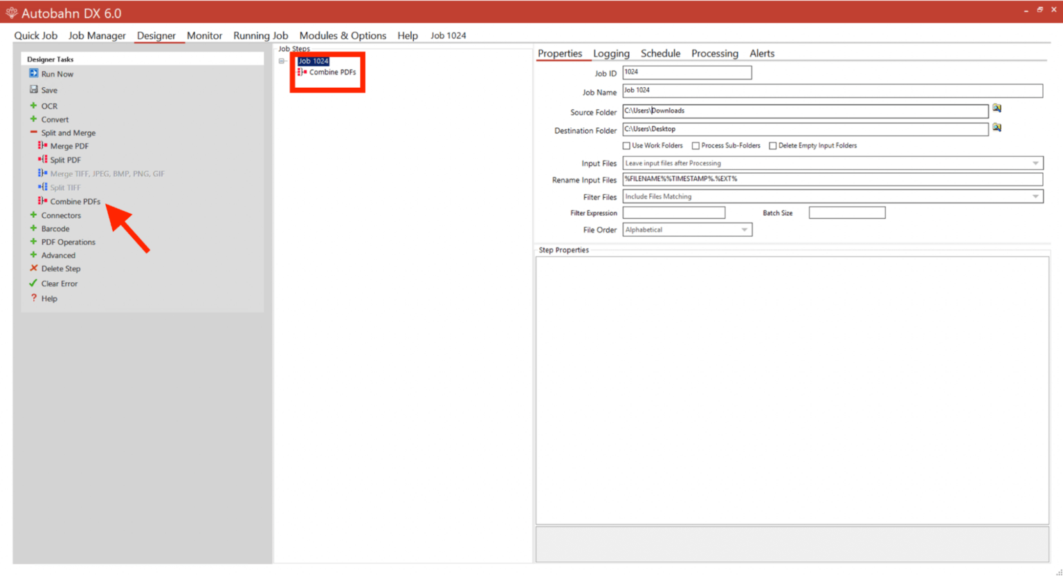
Task: Click inside the Filter Expression field
Action: (673, 212)
